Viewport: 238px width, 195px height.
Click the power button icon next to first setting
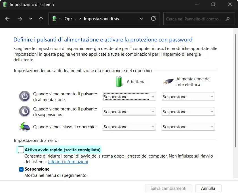[x=25, y=97]
